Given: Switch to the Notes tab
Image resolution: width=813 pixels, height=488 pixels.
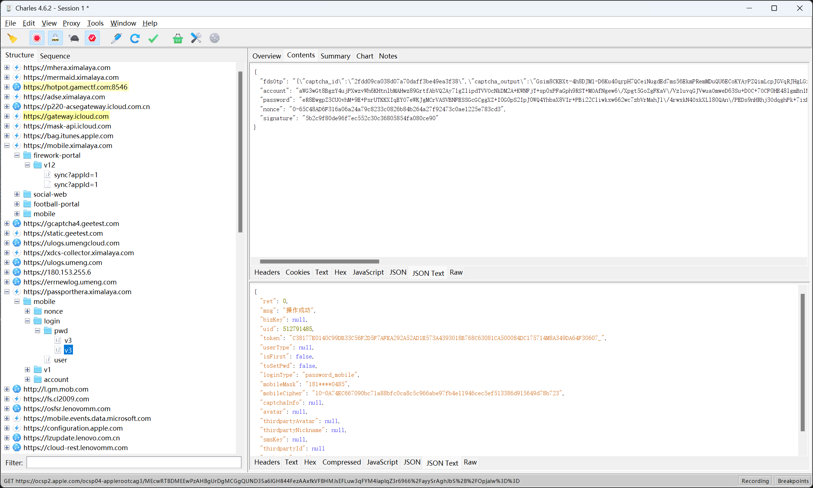Looking at the screenshot, I should 388,56.
